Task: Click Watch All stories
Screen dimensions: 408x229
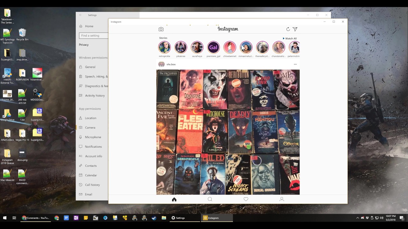Action: tap(289, 38)
